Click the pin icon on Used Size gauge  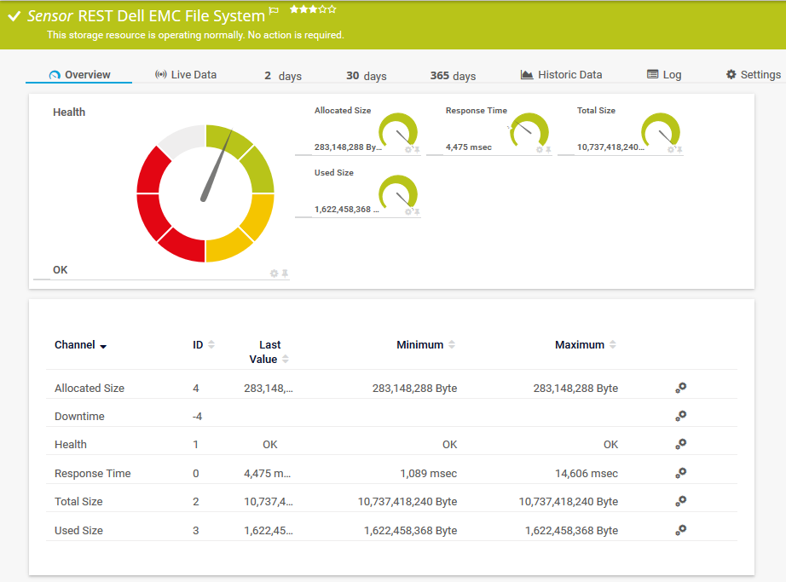tap(417, 211)
